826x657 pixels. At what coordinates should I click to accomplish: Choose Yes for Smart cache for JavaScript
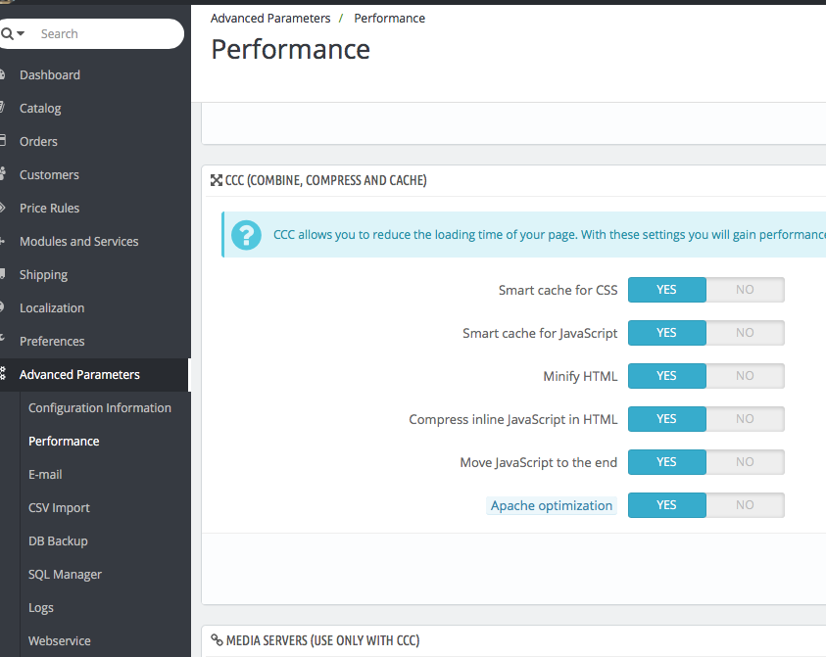(666, 333)
